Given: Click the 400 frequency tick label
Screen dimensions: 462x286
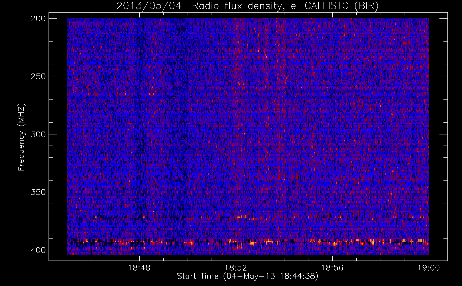Looking at the screenshot, I should coord(38,250).
